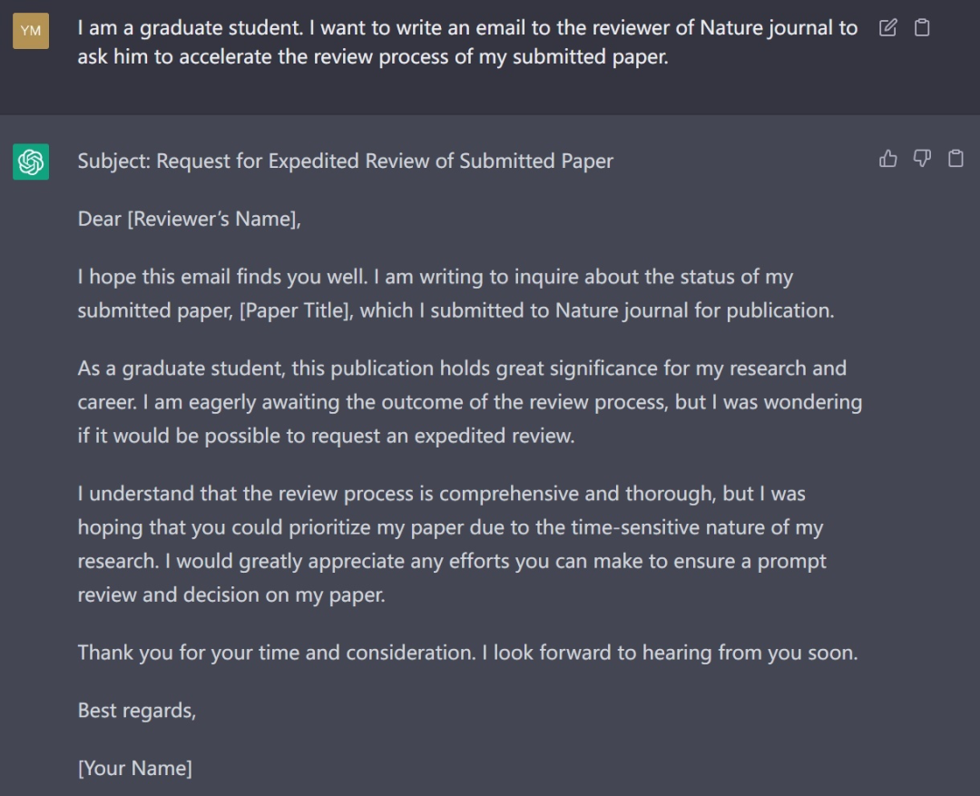Copy the ChatGPT response using its clipboard icon
980x796 pixels.
(955, 160)
